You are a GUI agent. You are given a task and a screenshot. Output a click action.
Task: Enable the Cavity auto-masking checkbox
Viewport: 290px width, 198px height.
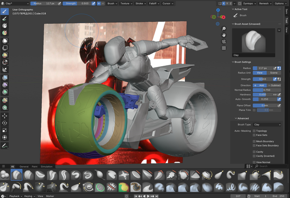tap(254, 152)
